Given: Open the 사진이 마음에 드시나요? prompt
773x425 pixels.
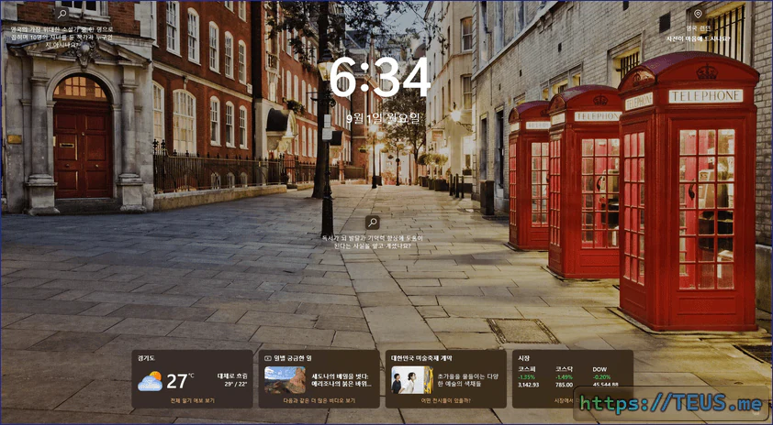Looking at the screenshot, I should tap(698, 38).
